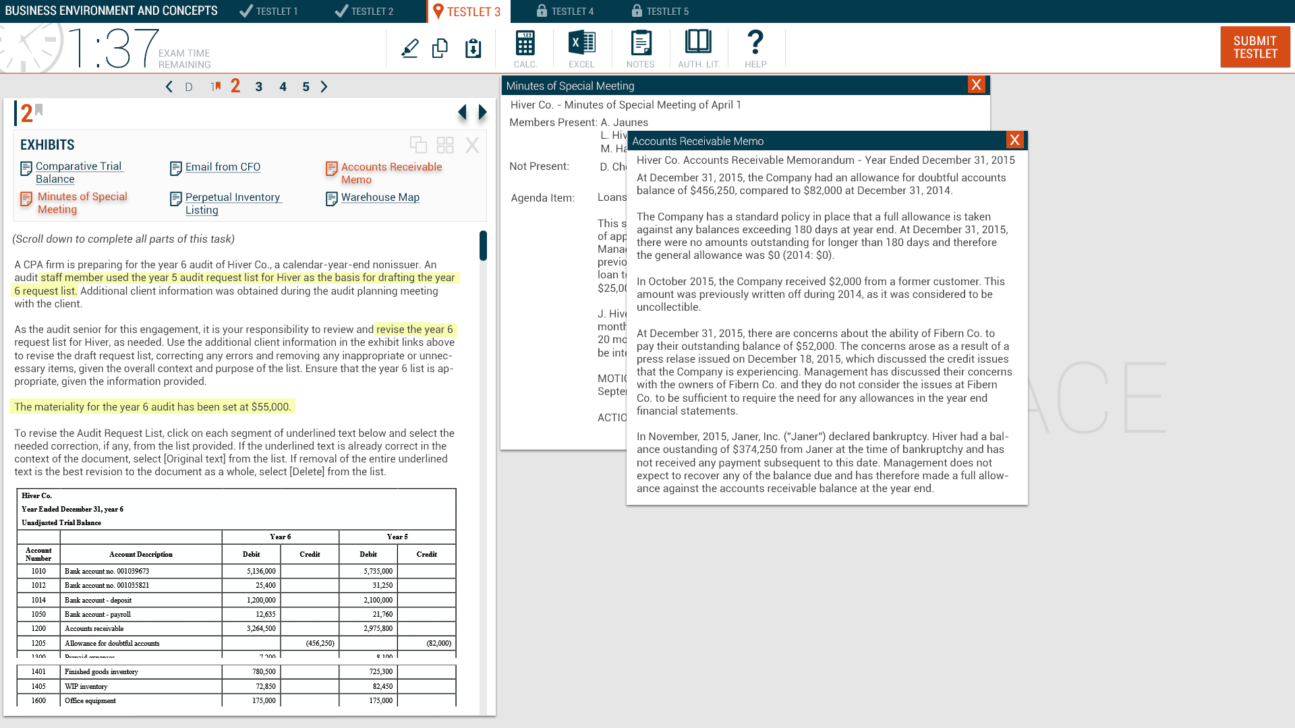
Task: Submit the testlet
Action: [x=1255, y=47]
